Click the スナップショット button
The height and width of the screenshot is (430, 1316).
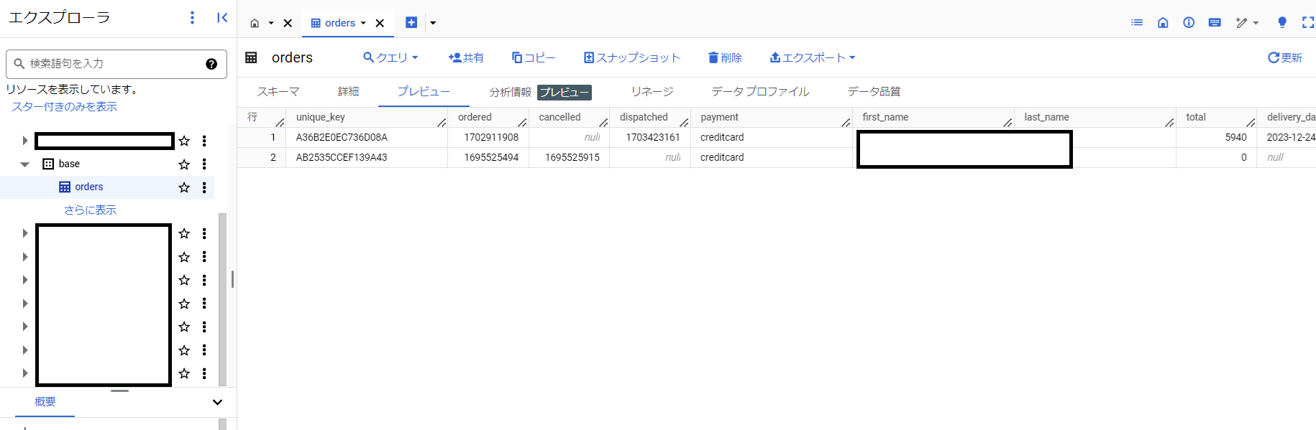click(x=631, y=57)
